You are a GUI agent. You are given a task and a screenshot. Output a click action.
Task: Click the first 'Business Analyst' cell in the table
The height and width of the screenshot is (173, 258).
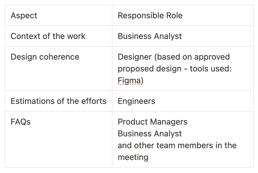coord(183,36)
